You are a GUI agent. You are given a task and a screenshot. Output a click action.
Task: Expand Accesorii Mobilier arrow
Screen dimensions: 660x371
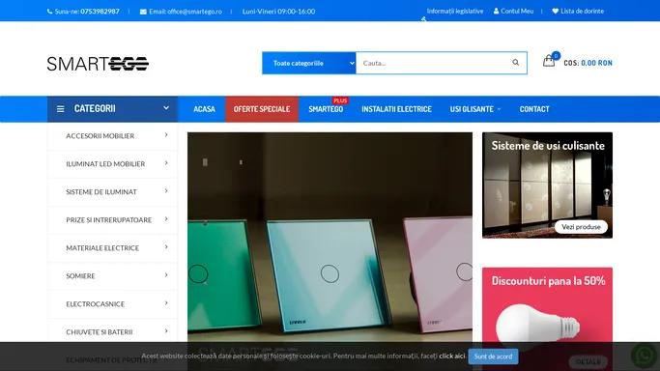[166, 135]
